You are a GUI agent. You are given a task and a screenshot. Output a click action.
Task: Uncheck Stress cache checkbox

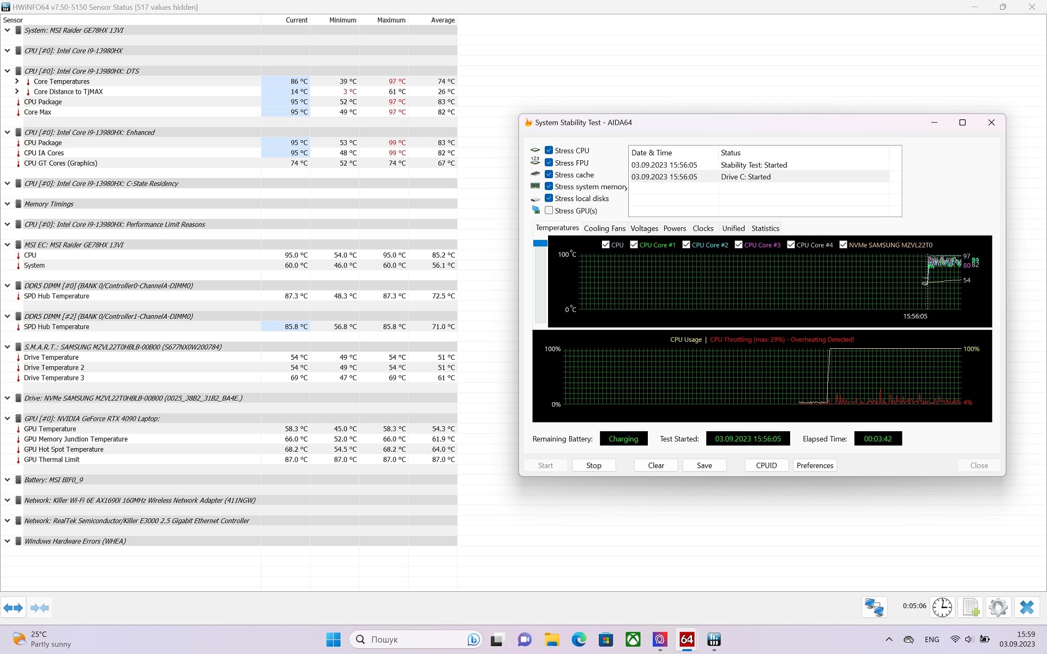pyautogui.click(x=549, y=174)
